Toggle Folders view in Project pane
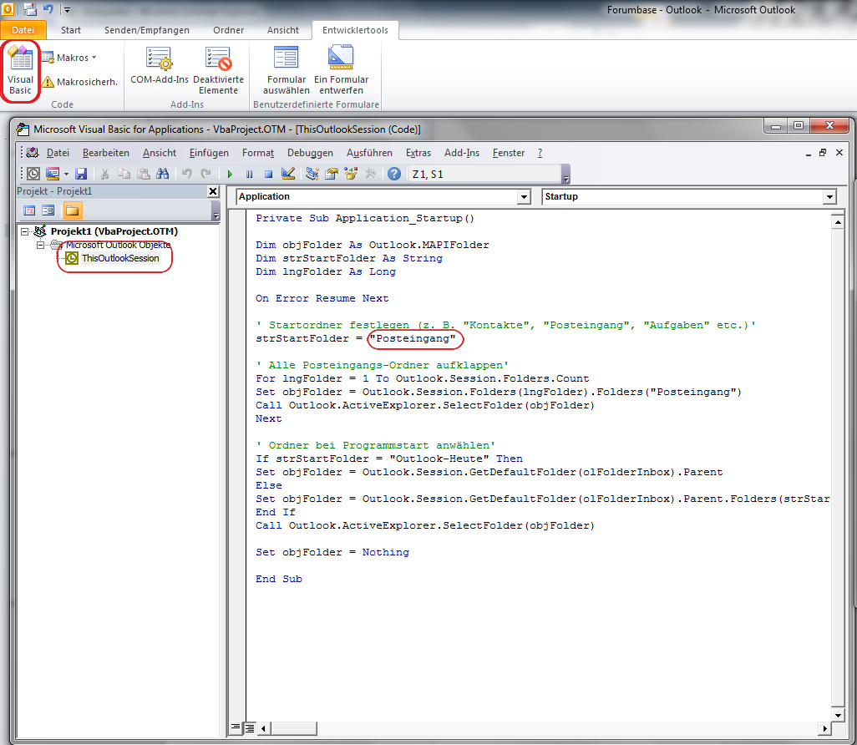 tap(72, 210)
